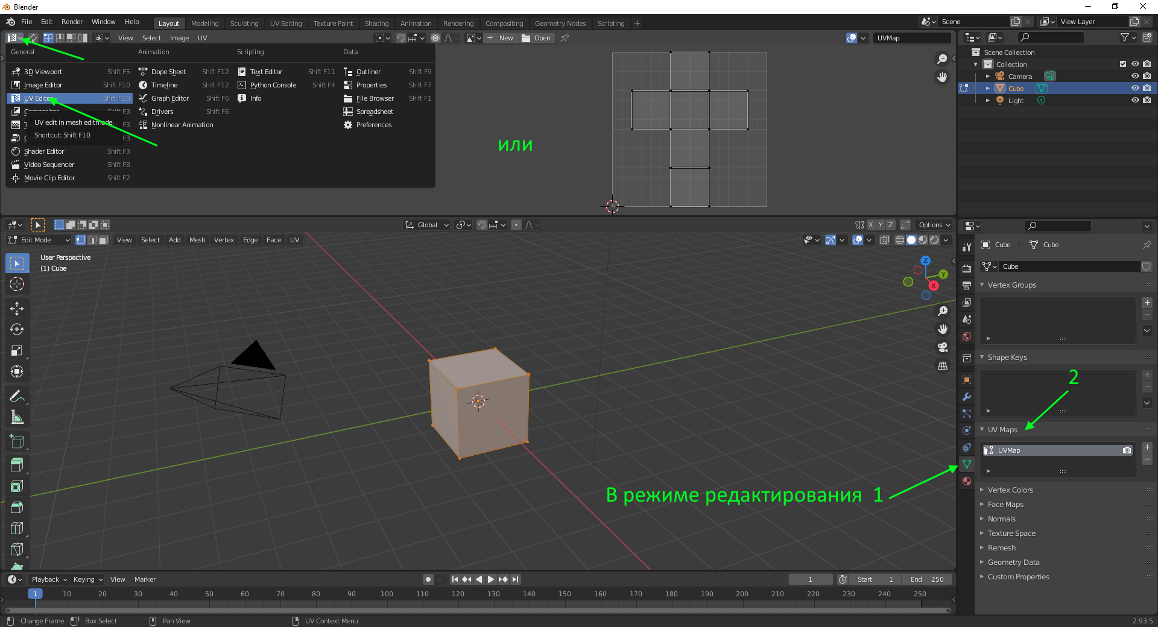The image size is (1158, 627).
Task: Click the Open image button
Action: pos(537,38)
